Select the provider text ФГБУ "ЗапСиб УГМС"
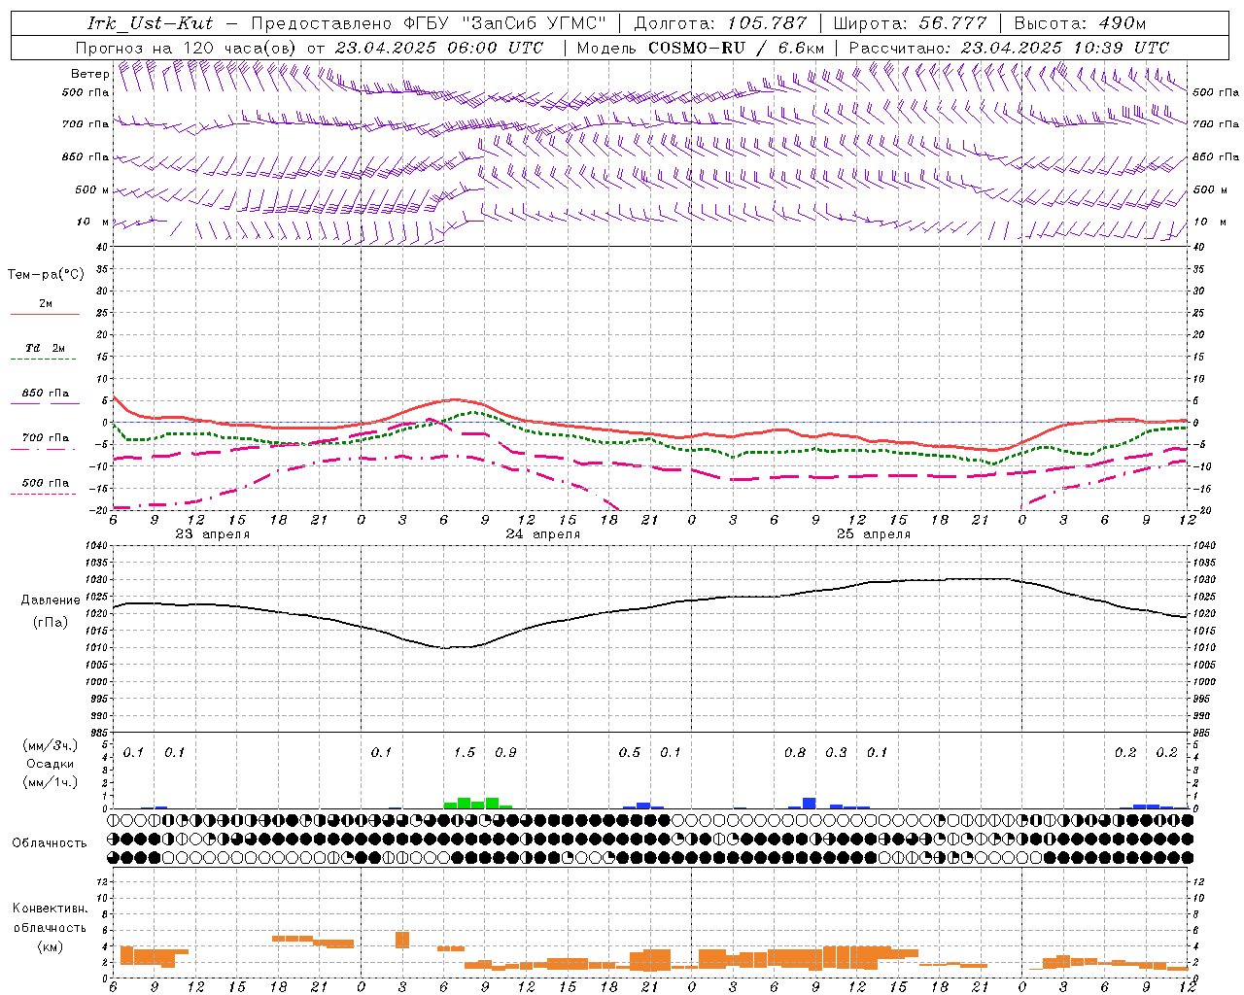Image resolution: width=1244 pixels, height=995 pixels. pos(504,23)
